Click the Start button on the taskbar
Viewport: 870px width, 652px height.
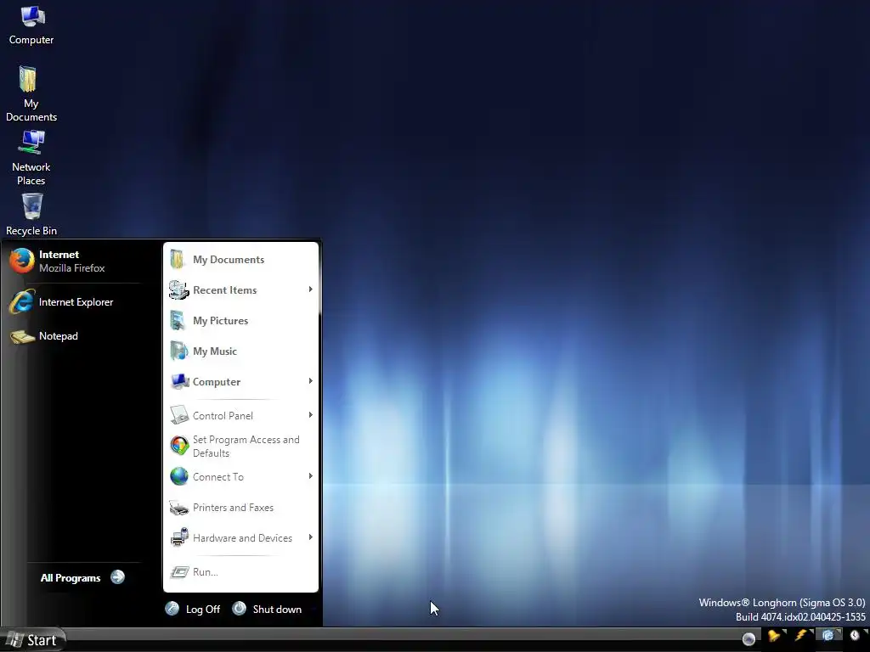click(33, 640)
